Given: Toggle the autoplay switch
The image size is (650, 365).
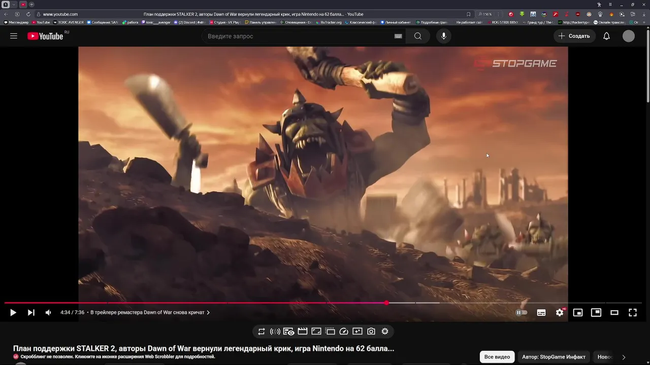Looking at the screenshot, I should pos(522,313).
